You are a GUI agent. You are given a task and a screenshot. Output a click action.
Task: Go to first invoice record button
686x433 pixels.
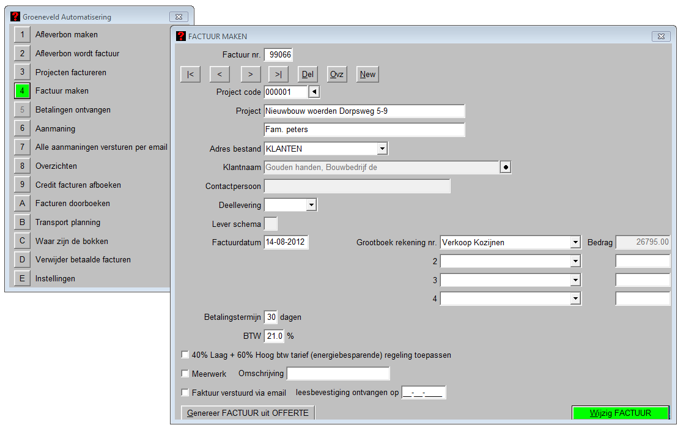(190, 75)
